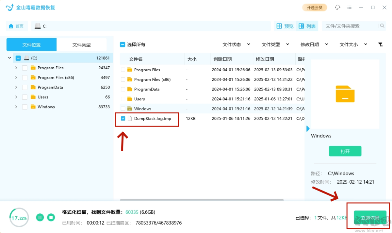Collapse preview panel with blue arrow

308,129
